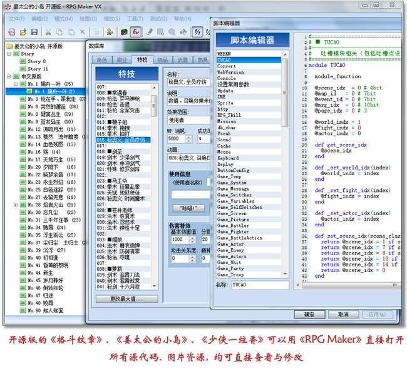Select the Game_Battler script in list
Image resolution: width=407 pixels, height=369 pixels.
point(249,226)
